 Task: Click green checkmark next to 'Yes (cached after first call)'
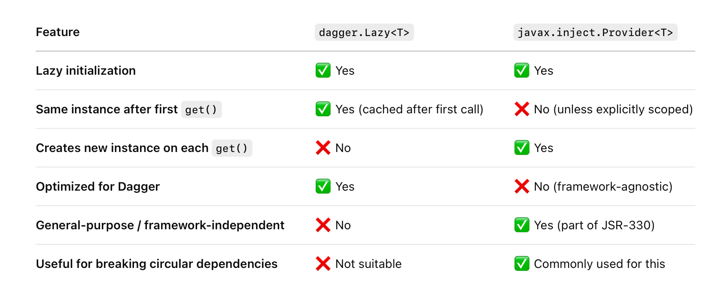click(x=323, y=109)
